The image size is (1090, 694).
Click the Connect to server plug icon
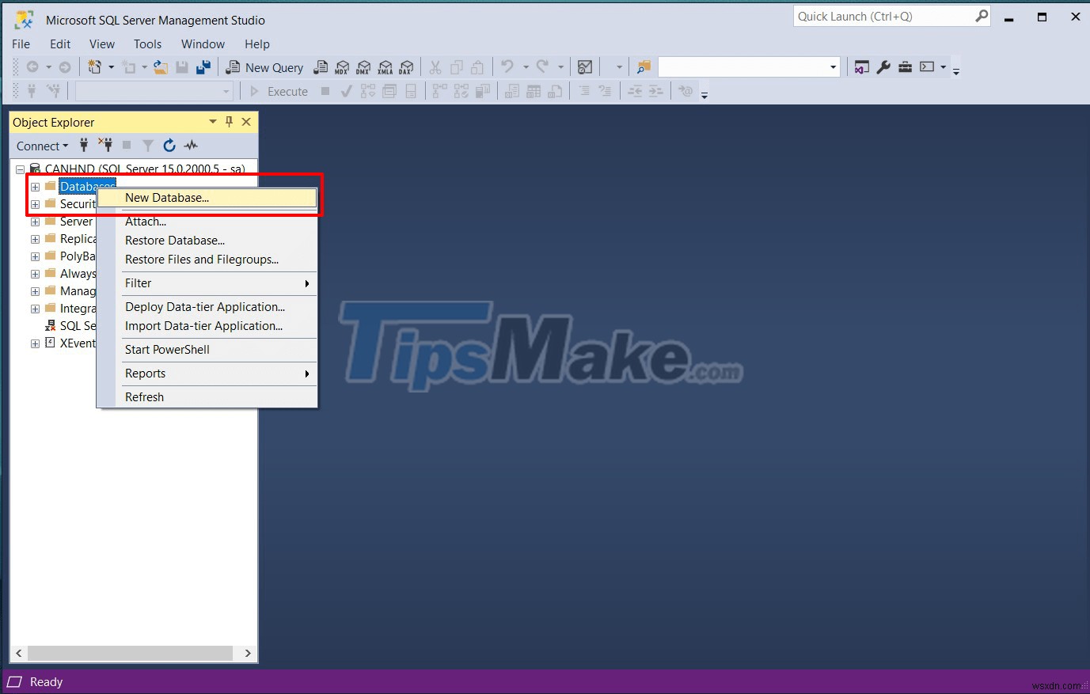[x=83, y=146]
